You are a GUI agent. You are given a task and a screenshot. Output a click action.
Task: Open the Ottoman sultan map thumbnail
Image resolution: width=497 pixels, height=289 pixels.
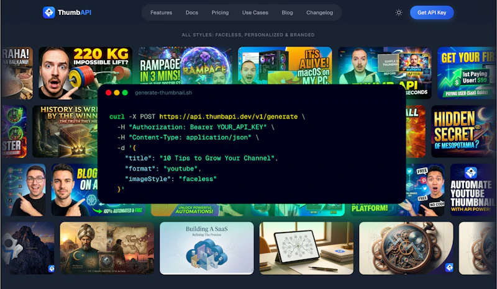(x=107, y=248)
